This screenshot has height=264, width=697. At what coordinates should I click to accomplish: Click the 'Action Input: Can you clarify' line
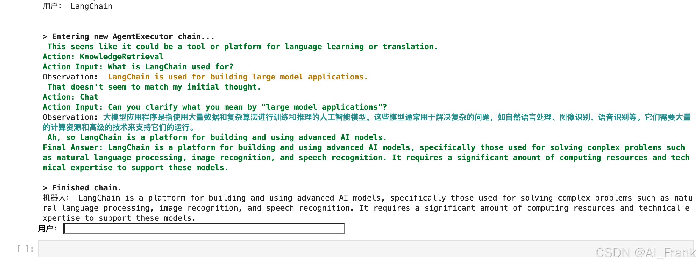tap(215, 107)
